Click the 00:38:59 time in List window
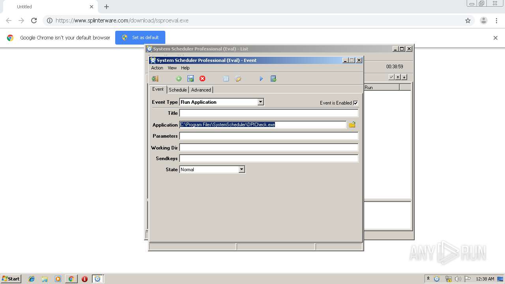This screenshot has height=284, width=505. (x=395, y=67)
